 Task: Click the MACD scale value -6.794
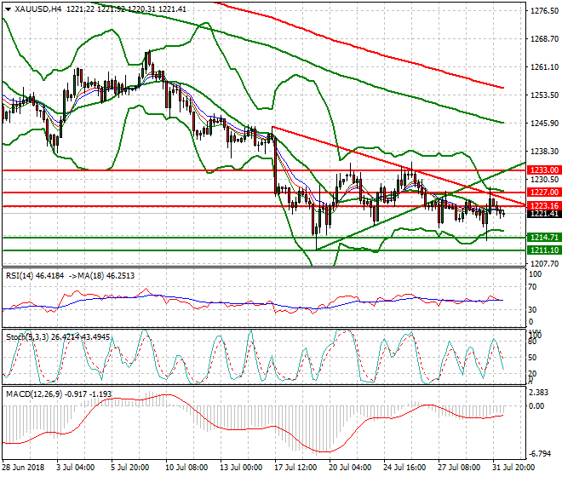pos(540,454)
